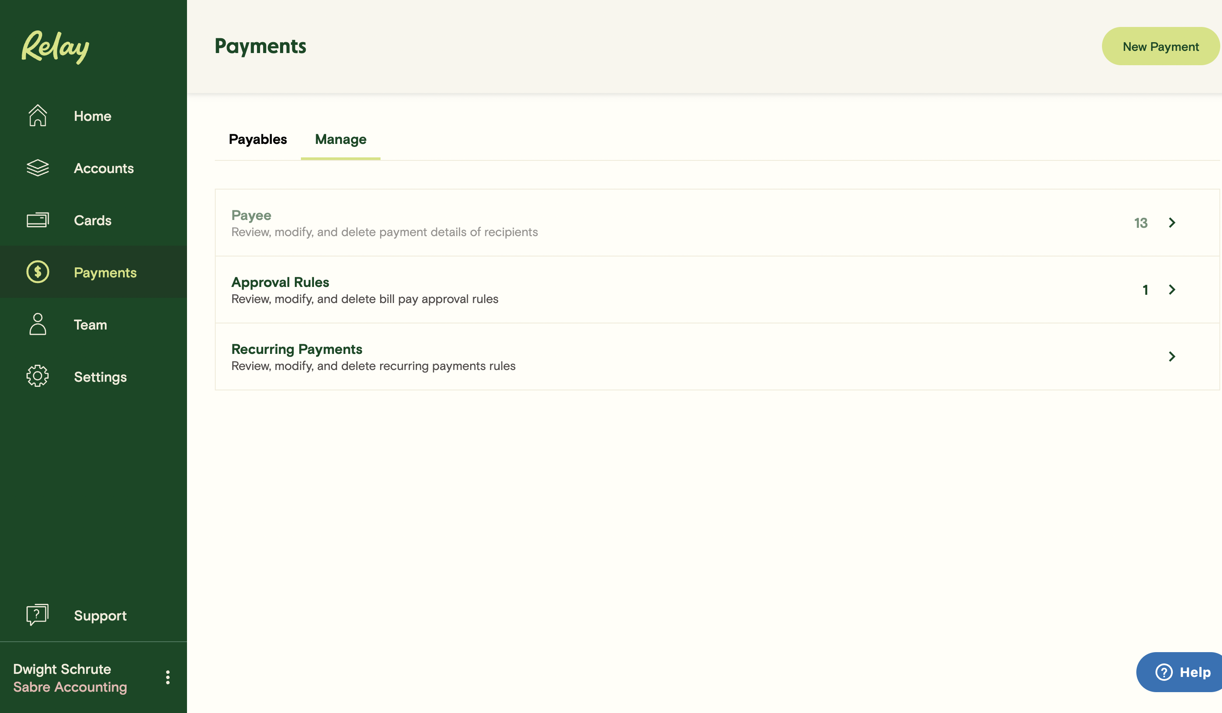Open the Approval Rules link
1222x713 pixels.
click(x=280, y=282)
